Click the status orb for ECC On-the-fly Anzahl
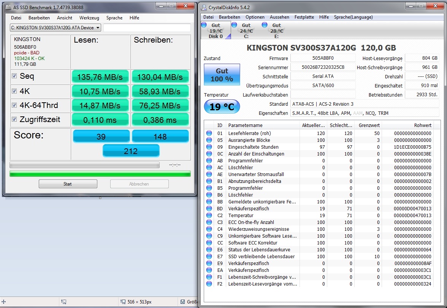 [209, 222]
